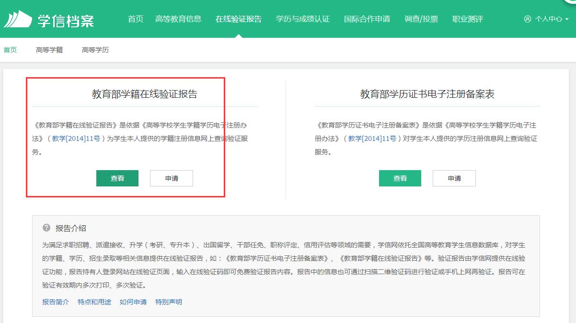The height and width of the screenshot is (323, 576).
Task: Click 查看 under 教育部学籍在线验证报告
Action: [117, 178]
